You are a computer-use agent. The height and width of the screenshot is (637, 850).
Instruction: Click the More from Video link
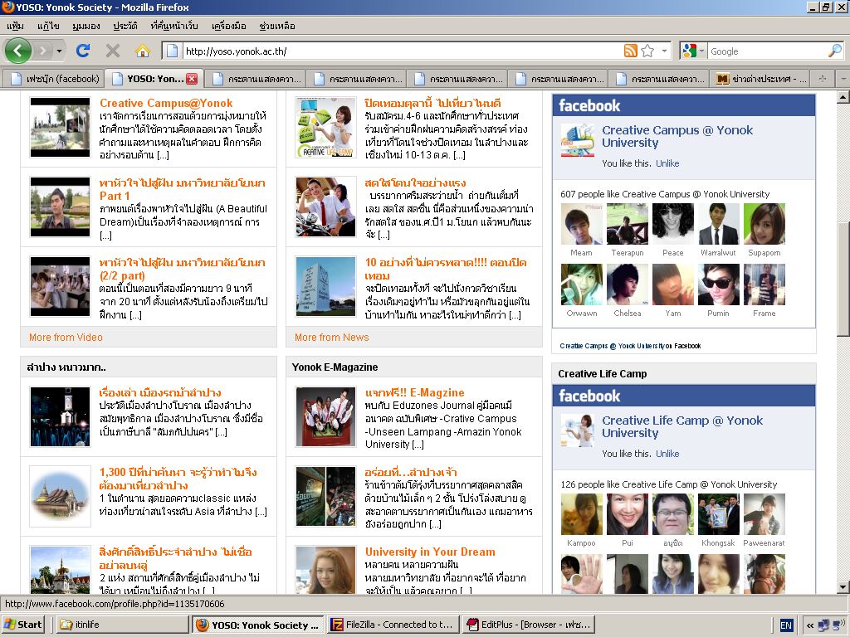66,338
